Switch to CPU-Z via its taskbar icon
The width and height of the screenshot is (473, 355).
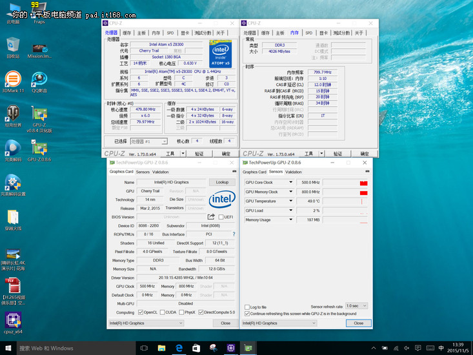tap(231, 348)
